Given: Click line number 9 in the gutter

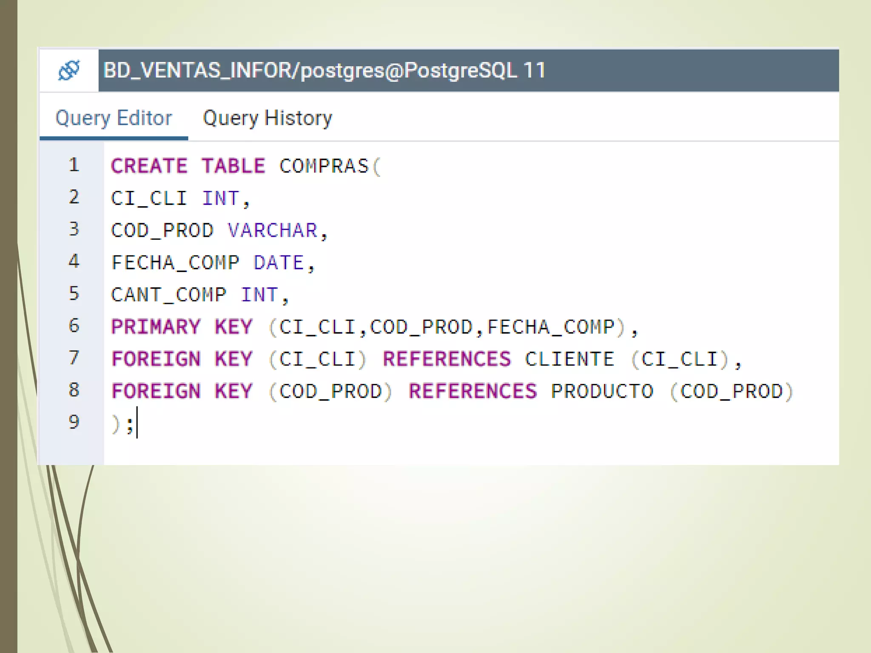Looking at the screenshot, I should pos(74,422).
